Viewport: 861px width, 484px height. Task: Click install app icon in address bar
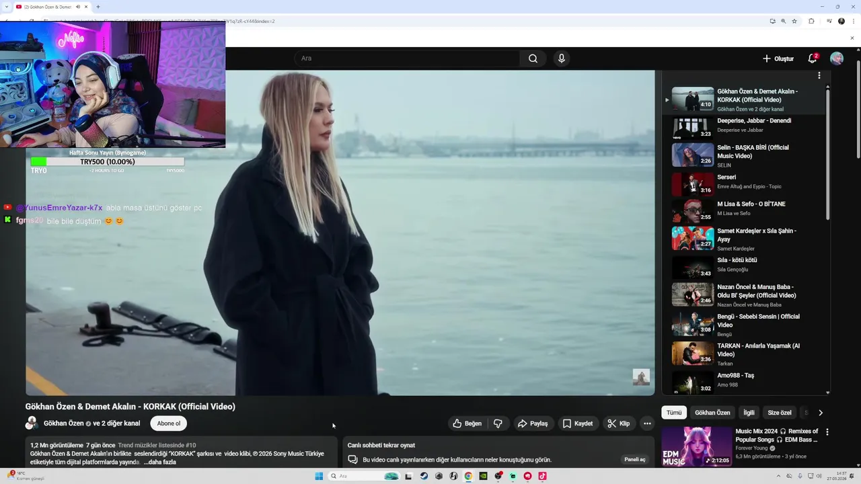click(772, 21)
